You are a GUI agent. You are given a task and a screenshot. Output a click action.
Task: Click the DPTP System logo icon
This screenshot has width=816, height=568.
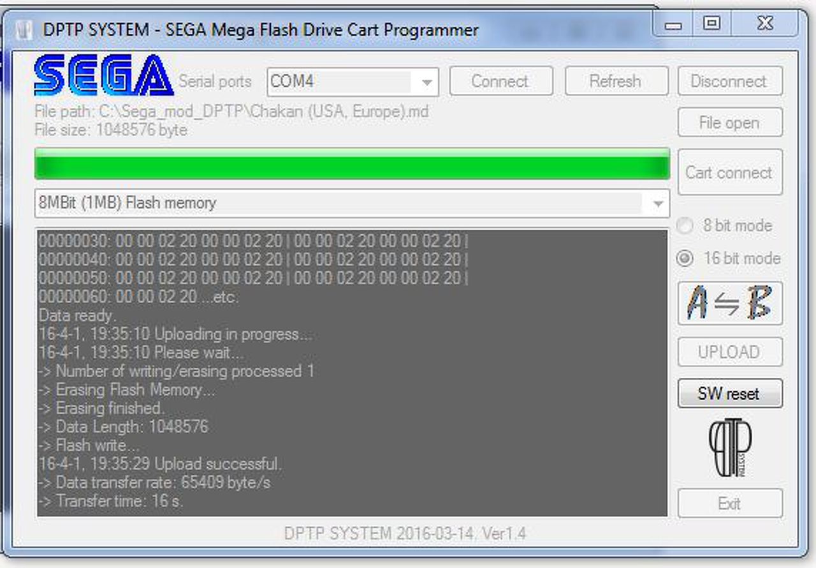tap(730, 448)
